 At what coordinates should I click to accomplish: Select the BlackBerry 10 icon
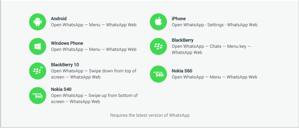38,71
